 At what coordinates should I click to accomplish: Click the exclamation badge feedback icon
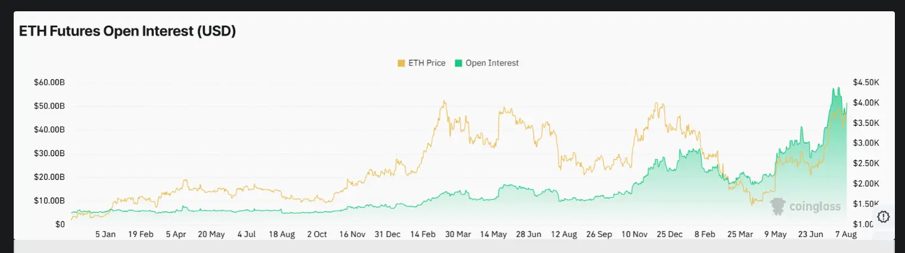click(x=884, y=217)
